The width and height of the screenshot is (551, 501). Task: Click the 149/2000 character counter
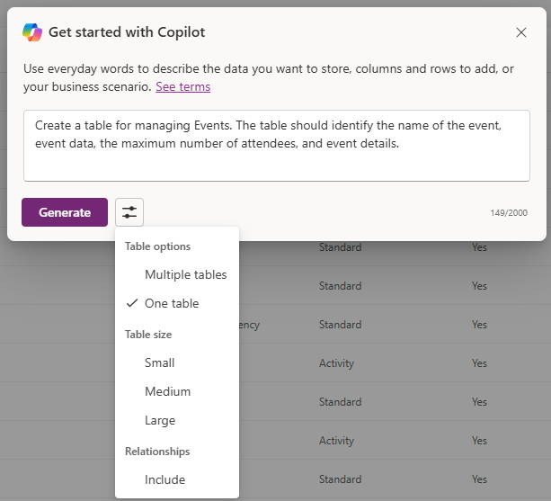(509, 212)
